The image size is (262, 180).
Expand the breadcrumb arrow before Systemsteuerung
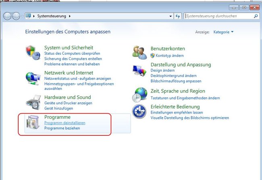[34, 16]
